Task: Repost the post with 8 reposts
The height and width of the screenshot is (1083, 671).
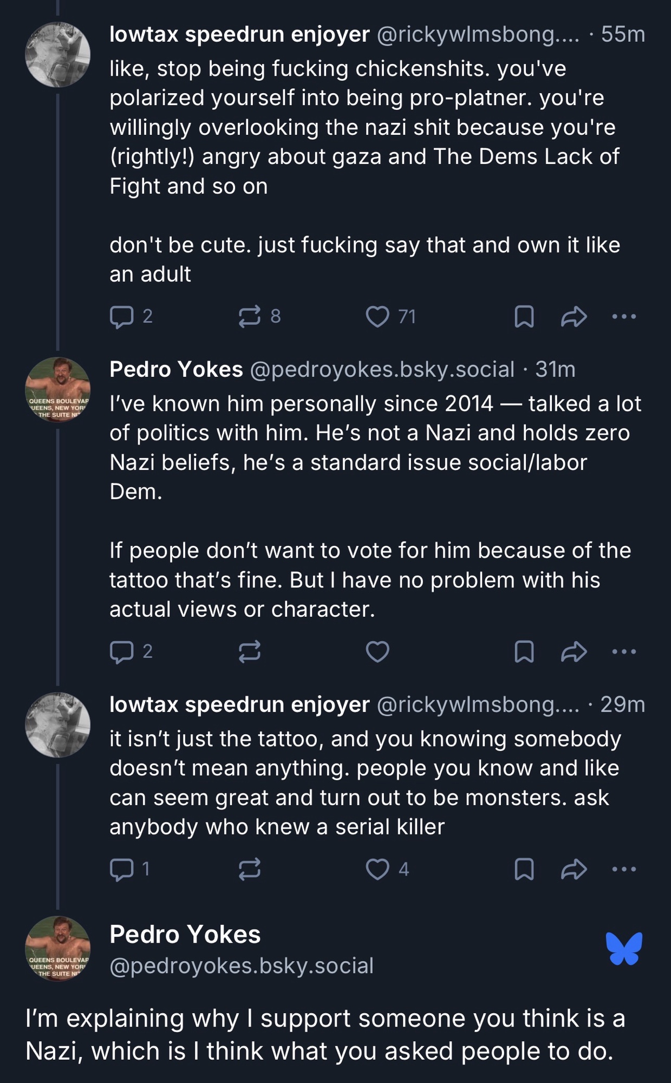Action: click(x=250, y=317)
